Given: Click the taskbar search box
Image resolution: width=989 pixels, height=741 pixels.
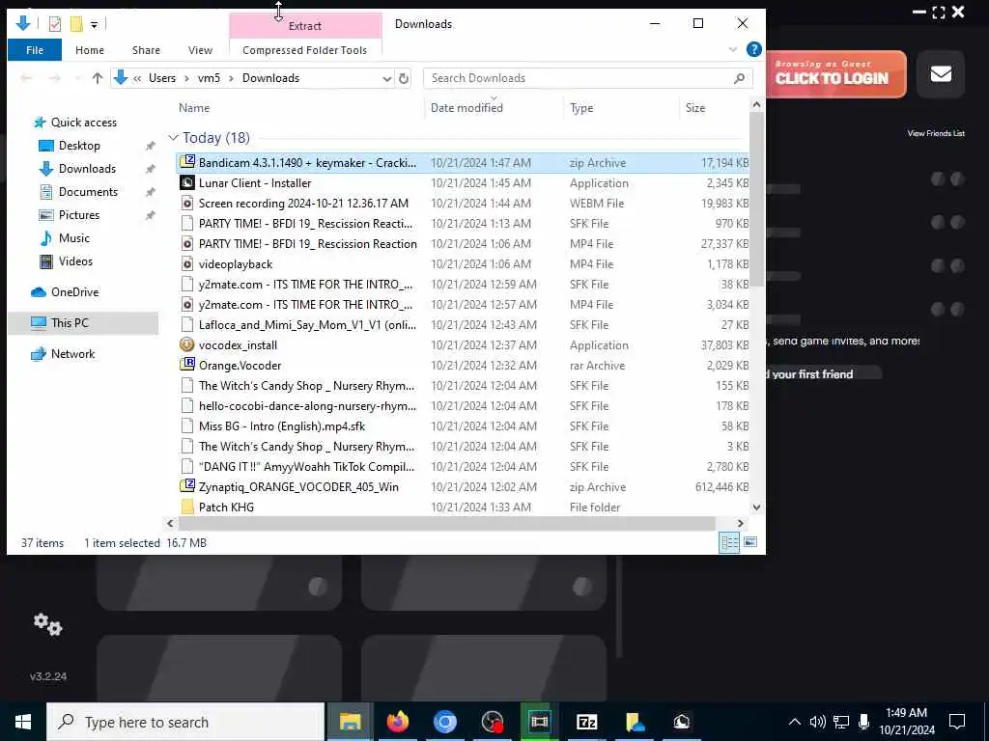Looking at the screenshot, I should pos(185,722).
